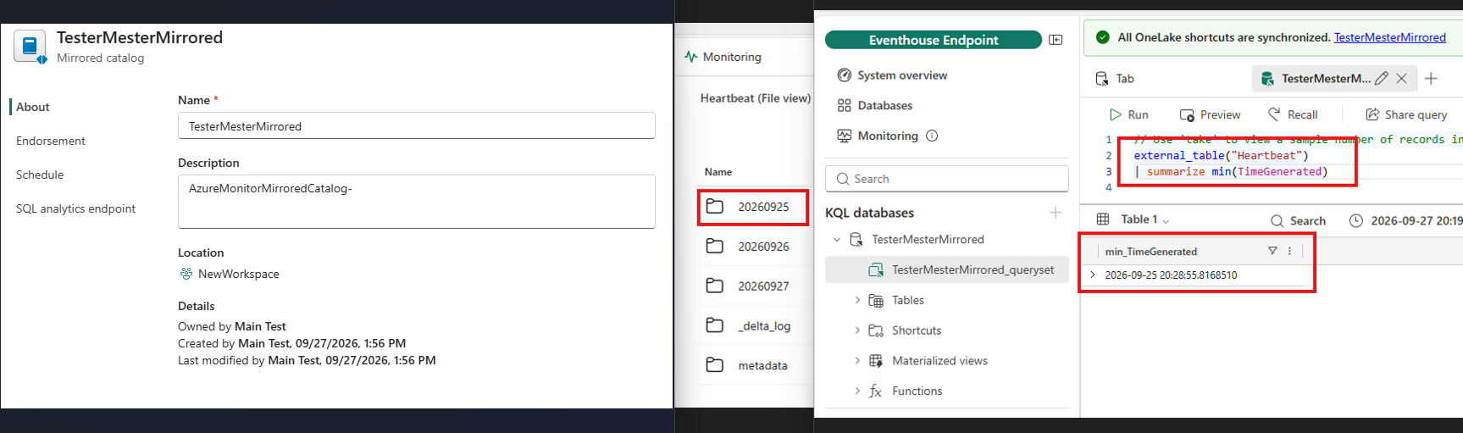Viewport: 1463px width, 433px height.
Task: Click the green synchronized check icon
Action: [x=1102, y=37]
